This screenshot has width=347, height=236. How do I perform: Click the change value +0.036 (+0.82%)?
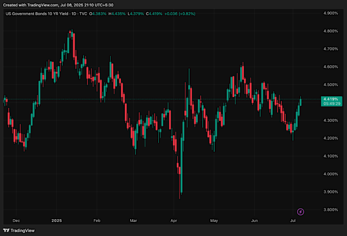180,14
